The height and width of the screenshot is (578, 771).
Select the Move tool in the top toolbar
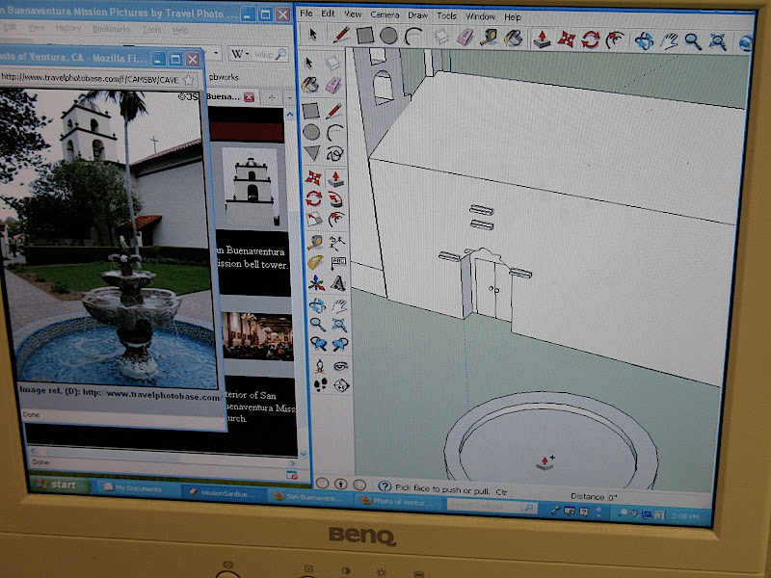(x=566, y=39)
